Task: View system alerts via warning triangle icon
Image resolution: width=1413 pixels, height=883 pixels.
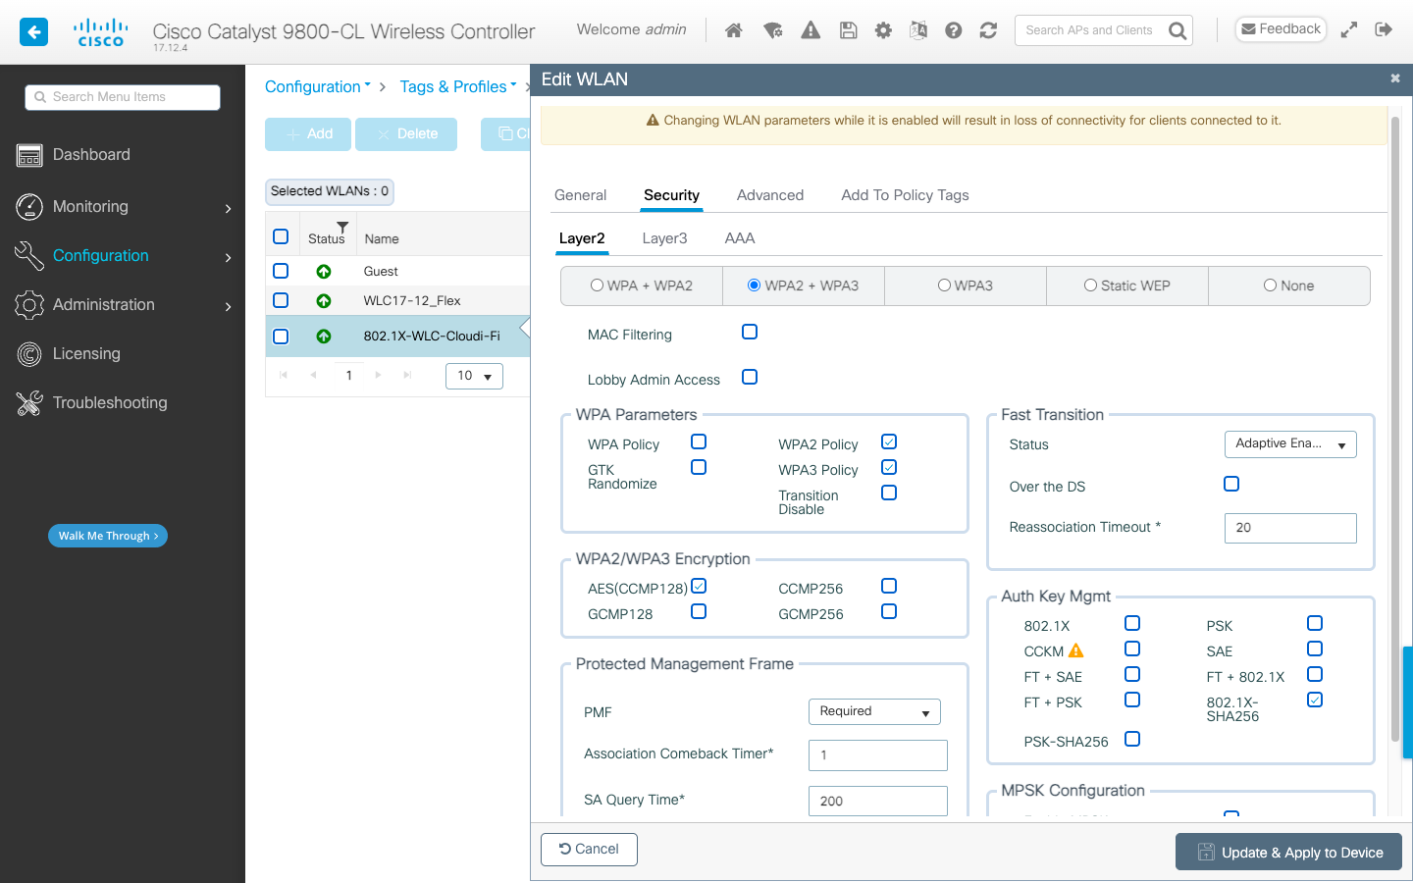Action: coord(810,29)
